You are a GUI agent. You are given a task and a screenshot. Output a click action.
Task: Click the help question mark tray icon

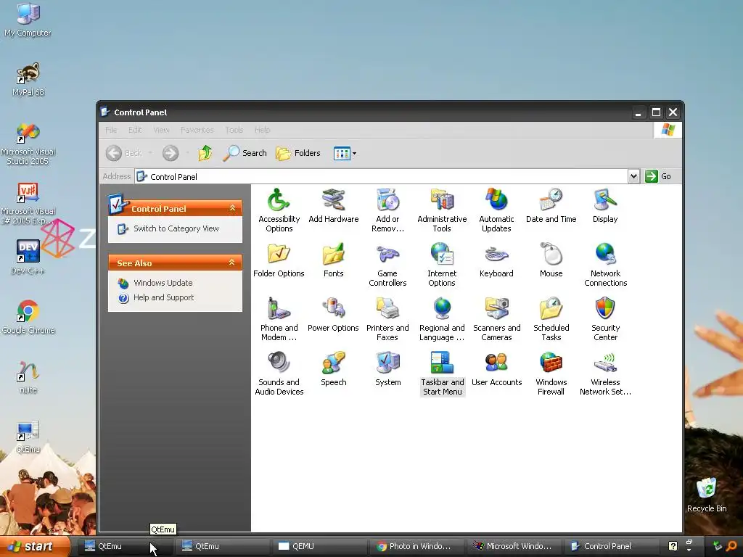click(x=673, y=546)
